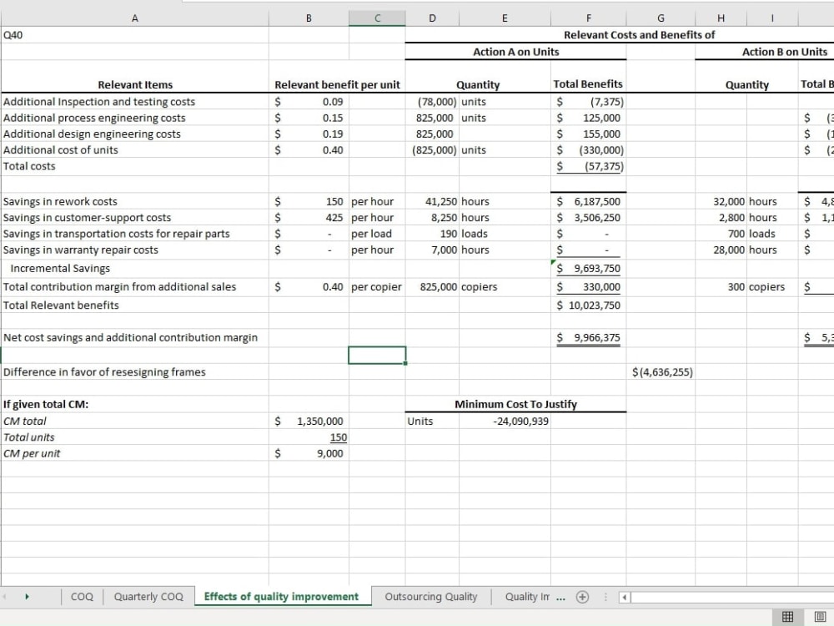This screenshot has height=626, width=834.
Task: Select column F header
Action: pyautogui.click(x=588, y=18)
